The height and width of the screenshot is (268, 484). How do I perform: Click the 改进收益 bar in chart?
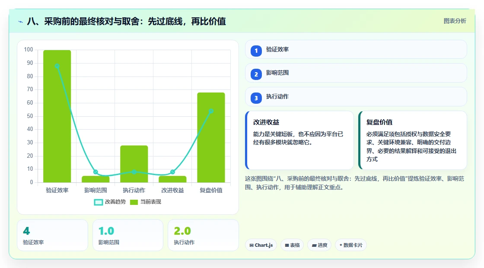point(172,179)
